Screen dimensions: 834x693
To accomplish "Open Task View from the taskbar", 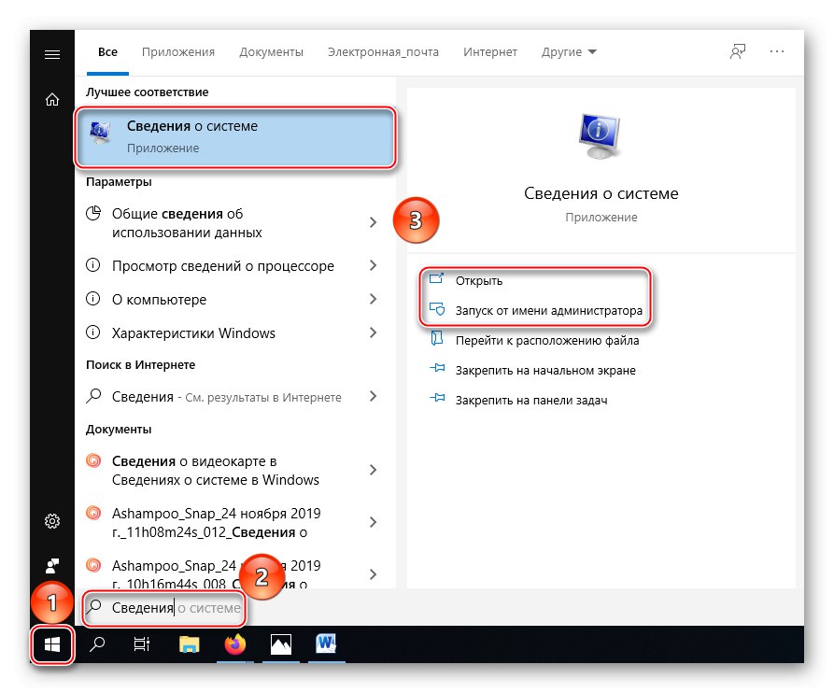I will [143, 644].
